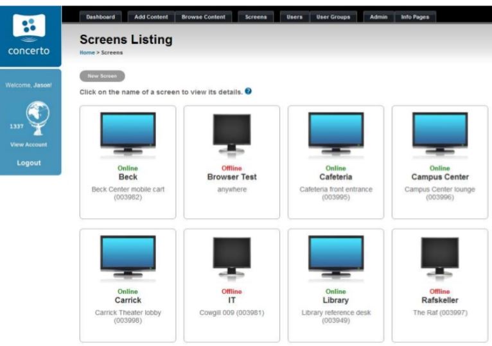Open the Carrick screen name link
Image resolution: width=492 pixels, height=346 pixels.
point(128,300)
